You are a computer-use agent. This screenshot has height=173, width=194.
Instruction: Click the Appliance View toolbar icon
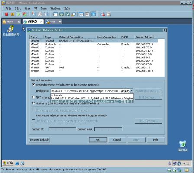pos(87,14)
